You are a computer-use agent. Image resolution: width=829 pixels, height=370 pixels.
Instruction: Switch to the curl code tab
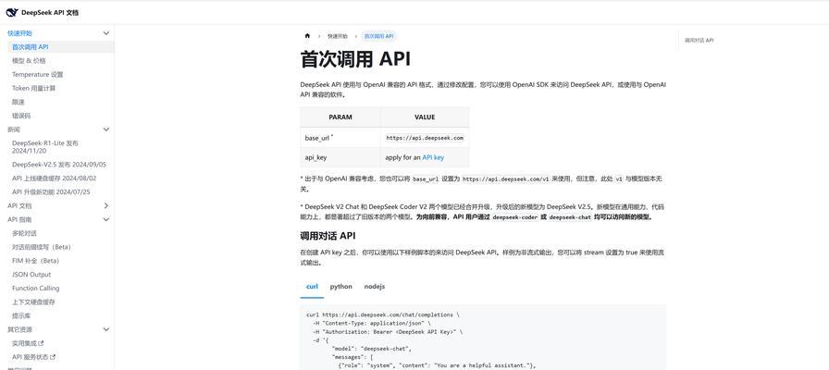click(312, 287)
